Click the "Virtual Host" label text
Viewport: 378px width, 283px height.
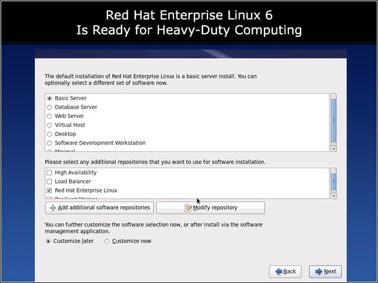70,125
